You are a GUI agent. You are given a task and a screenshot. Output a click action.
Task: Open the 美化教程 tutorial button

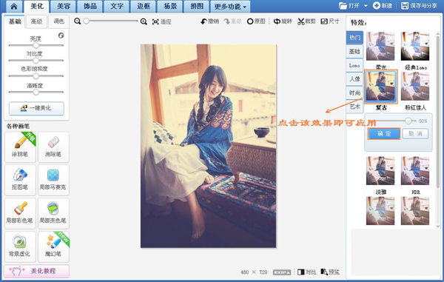pyautogui.click(x=36, y=271)
